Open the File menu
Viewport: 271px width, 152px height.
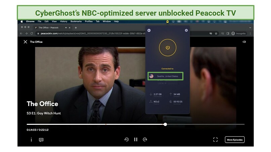[x=40, y=21]
